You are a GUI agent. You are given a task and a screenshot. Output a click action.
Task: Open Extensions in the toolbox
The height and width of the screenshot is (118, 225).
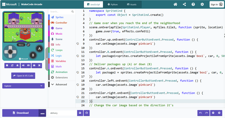(62, 77)
